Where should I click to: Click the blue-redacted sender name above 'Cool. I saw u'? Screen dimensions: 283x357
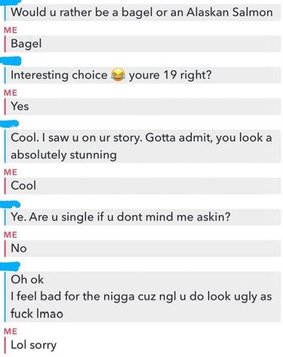coord(9,124)
